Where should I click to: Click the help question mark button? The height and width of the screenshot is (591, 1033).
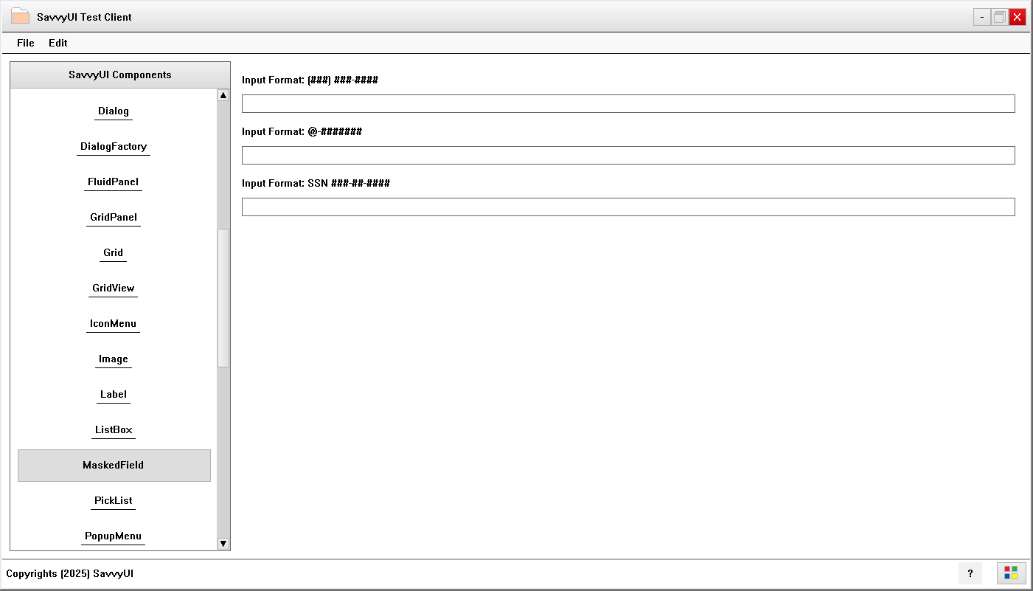pyautogui.click(x=970, y=573)
